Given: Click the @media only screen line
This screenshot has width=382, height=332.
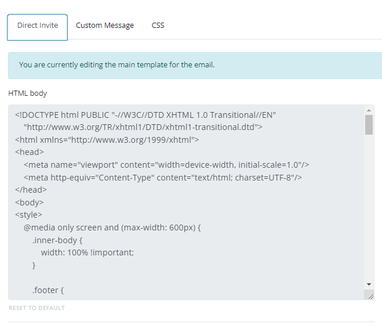Looking at the screenshot, I should (x=112, y=228).
